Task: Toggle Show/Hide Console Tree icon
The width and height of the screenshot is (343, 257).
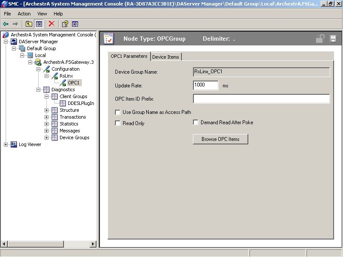Action: click(x=39, y=24)
